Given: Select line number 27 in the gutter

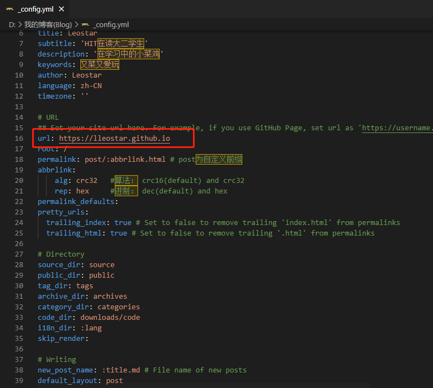Looking at the screenshot, I should (19, 254).
